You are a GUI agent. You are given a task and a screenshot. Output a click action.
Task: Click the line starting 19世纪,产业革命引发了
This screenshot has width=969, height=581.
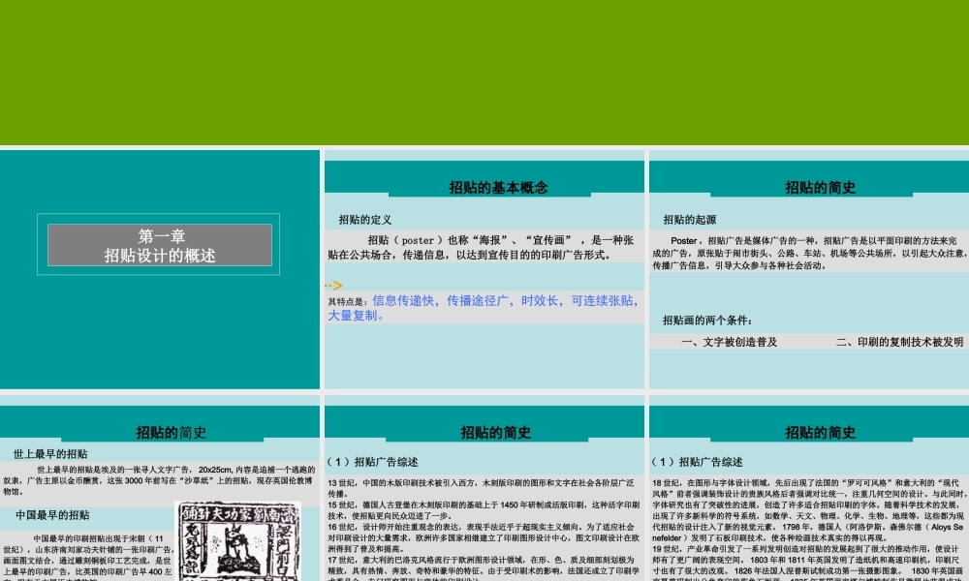(x=809, y=562)
